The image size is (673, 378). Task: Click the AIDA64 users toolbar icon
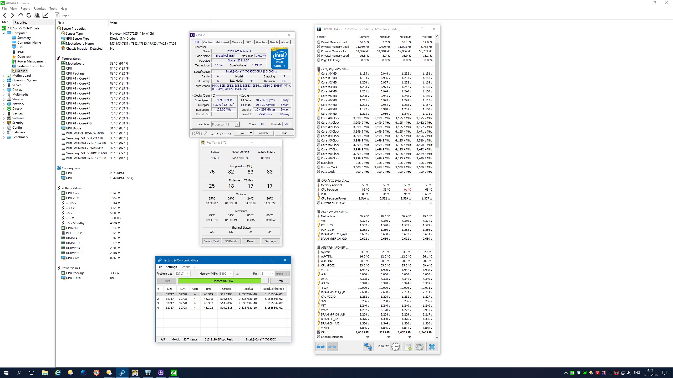[x=37, y=15]
